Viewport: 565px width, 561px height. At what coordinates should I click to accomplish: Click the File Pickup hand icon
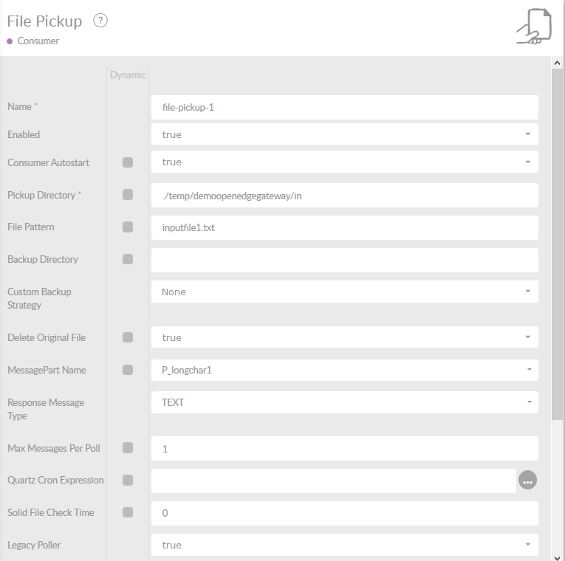point(533,27)
